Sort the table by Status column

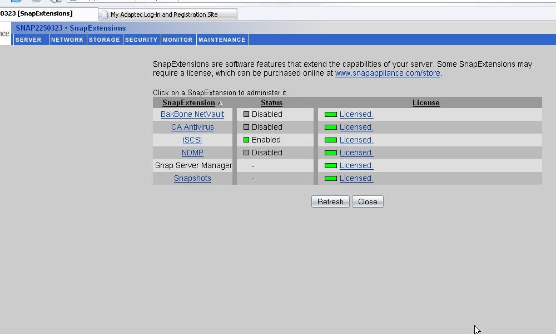click(272, 103)
